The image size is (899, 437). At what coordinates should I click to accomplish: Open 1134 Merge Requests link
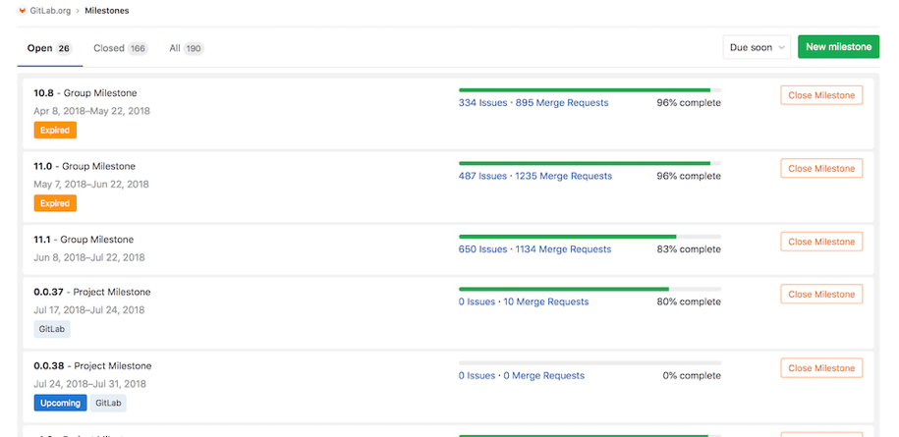(x=563, y=249)
